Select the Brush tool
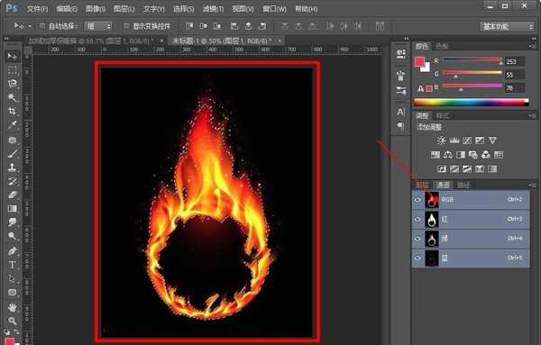The image size is (541, 345). pyautogui.click(x=13, y=154)
